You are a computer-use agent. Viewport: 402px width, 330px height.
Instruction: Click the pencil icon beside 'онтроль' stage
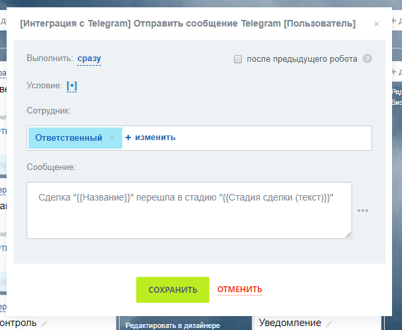[44, 324]
